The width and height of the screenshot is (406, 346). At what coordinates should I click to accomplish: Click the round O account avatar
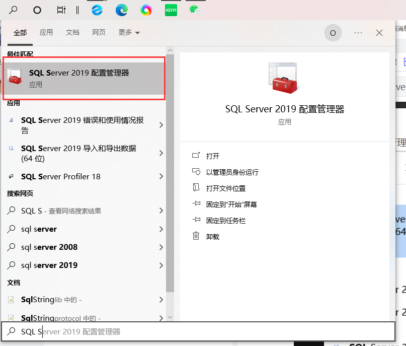pos(333,33)
